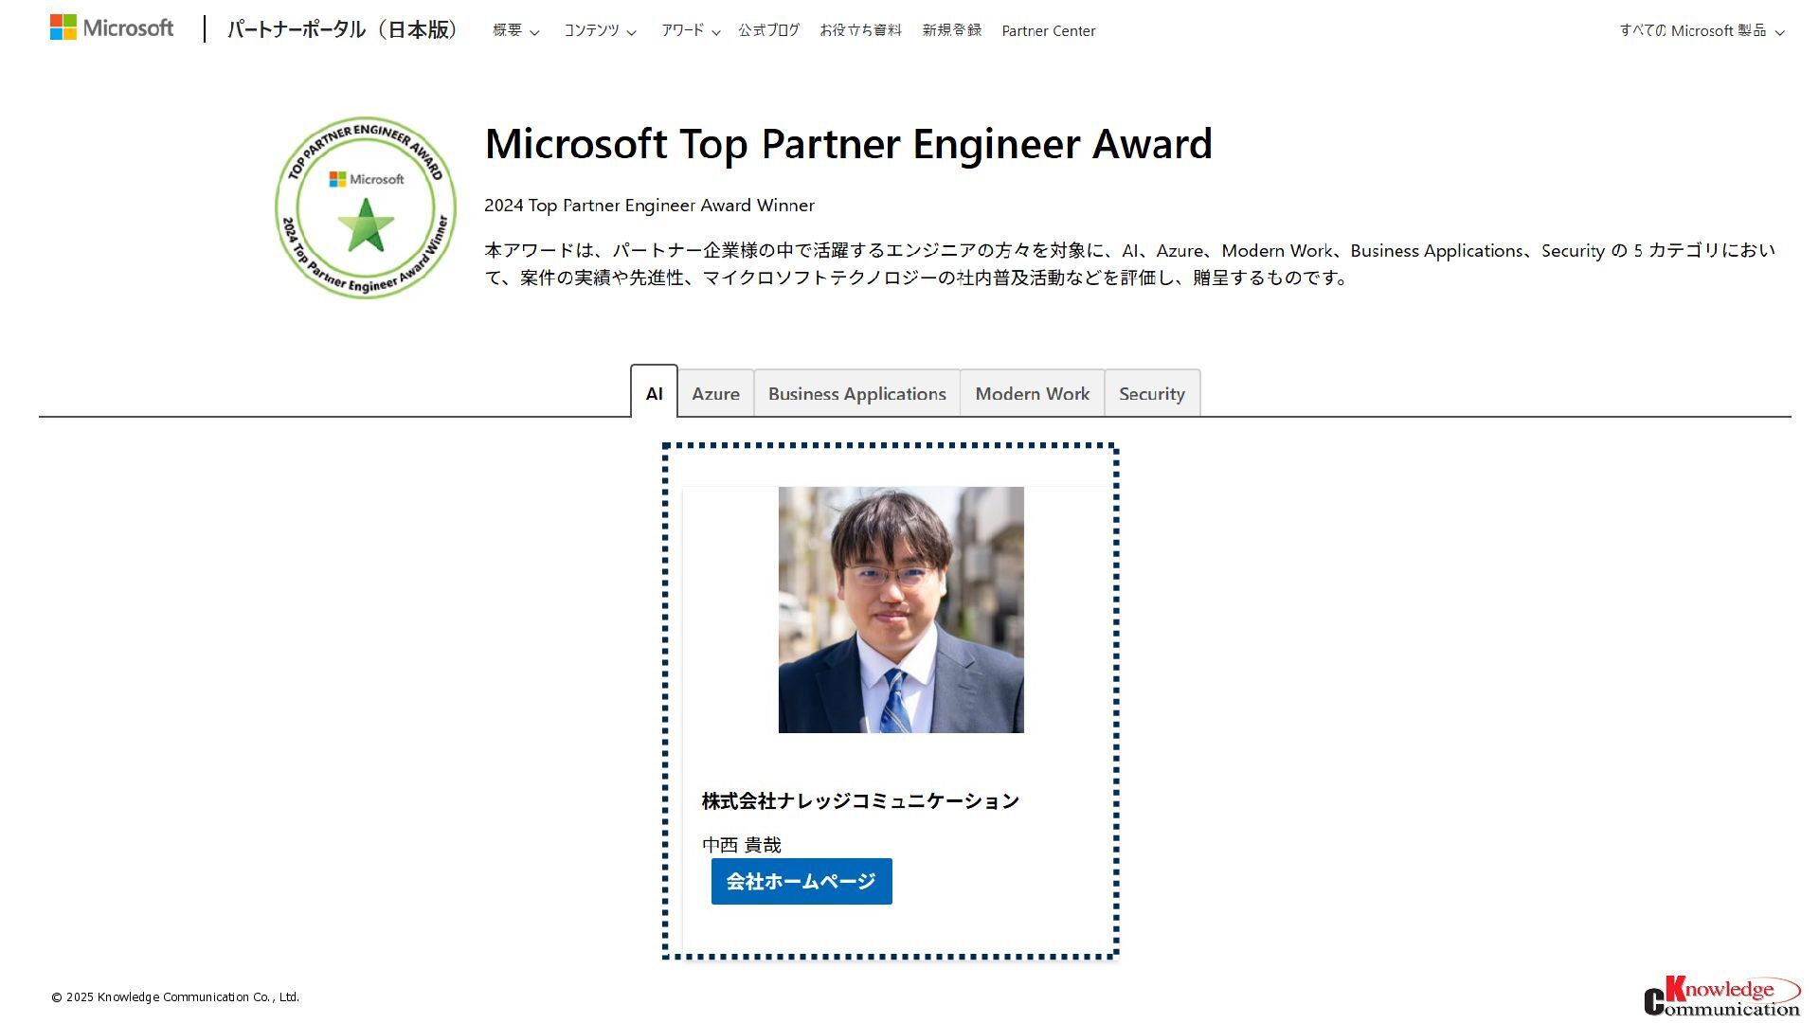Open the お役立ち資料 link
Image resolution: width=1819 pixels, height=1023 pixels.
[x=860, y=30]
